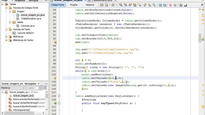
Task: Click lightbulb hint on line 103 gutter
Action: tap(55, 78)
